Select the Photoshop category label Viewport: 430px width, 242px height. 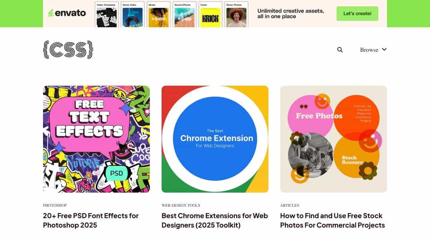[55, 205]
